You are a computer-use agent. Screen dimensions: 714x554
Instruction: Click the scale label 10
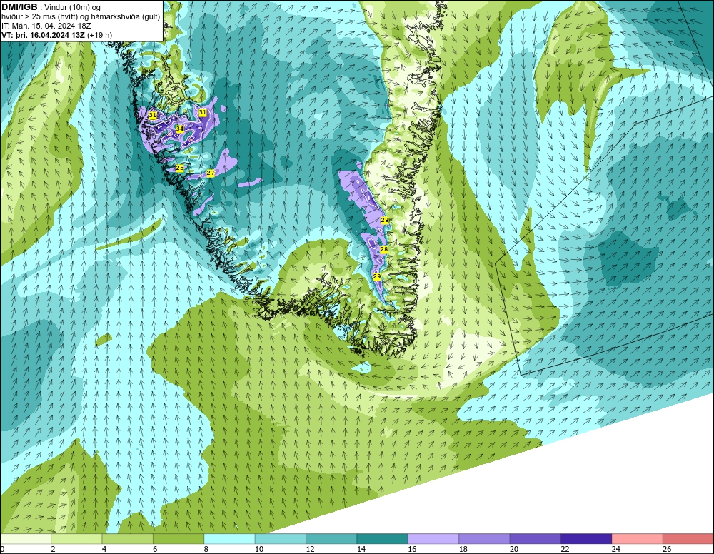click(x=259, y=549)
